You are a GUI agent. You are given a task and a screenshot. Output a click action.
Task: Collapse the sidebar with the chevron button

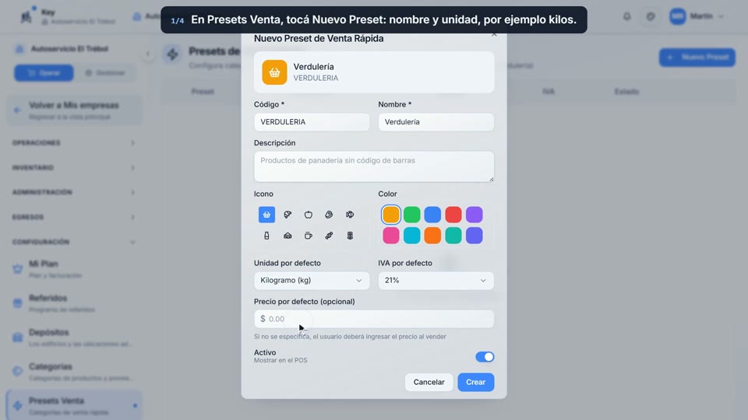tap(148, 54)
